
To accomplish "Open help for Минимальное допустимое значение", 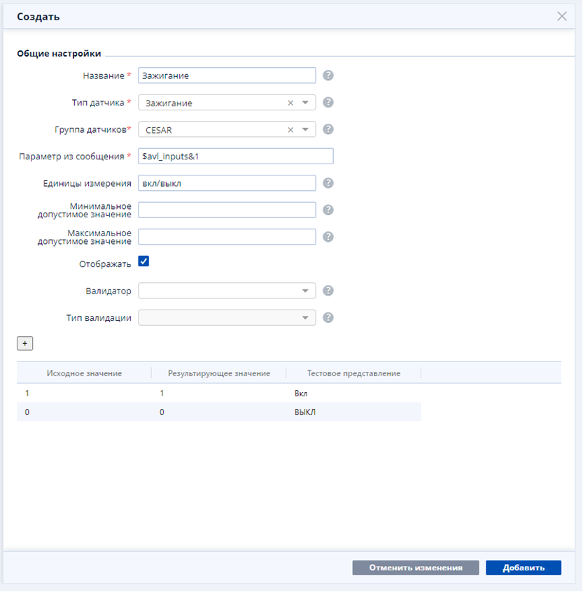I will [x=328, y=210].
